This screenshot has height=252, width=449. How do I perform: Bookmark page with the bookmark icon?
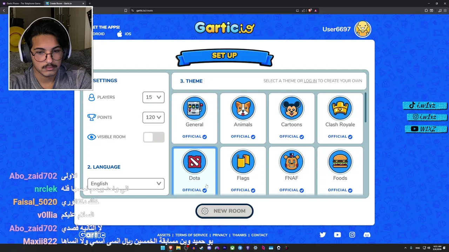tap(126, 10)
